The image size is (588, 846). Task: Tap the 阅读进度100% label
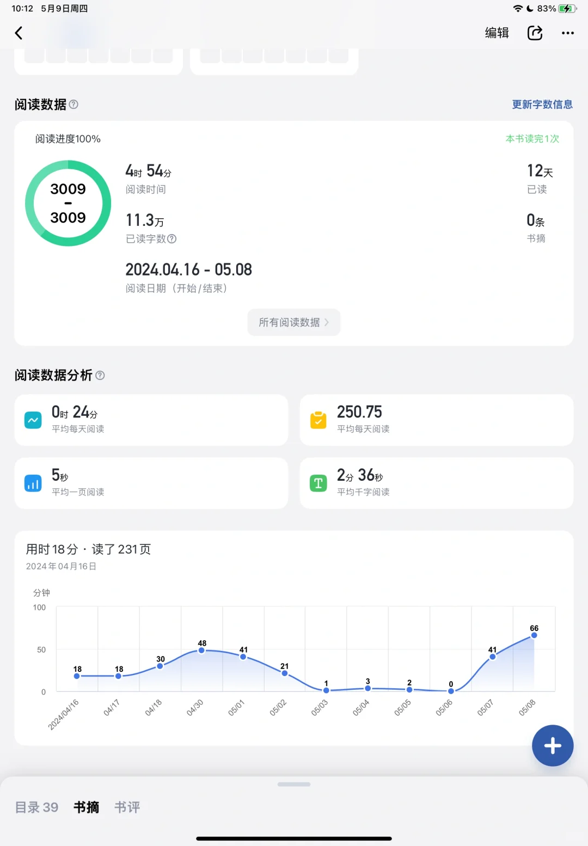click(68, 139)
